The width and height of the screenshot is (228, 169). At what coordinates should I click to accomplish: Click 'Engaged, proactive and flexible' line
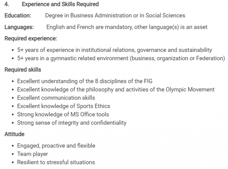(56, 146)
